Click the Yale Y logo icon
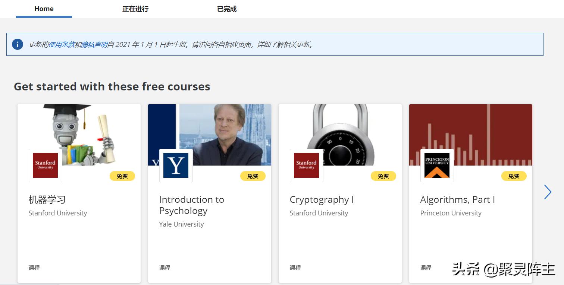The height and width of the screenshot is (285, 564). coord(176,165)
